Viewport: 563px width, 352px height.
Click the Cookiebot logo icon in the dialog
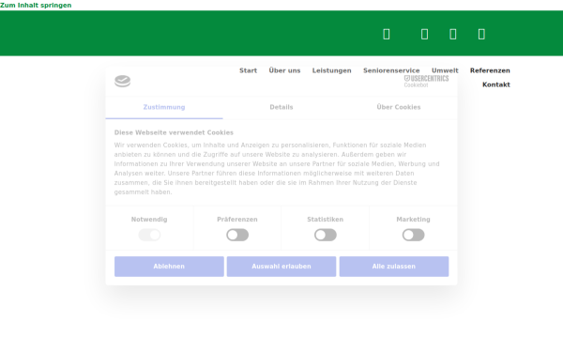122,81
